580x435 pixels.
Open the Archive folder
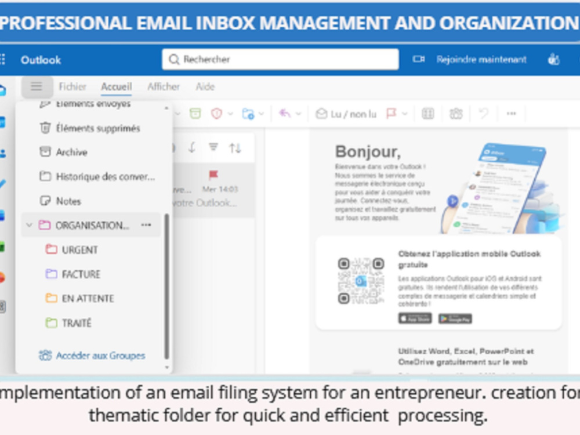[92, 152]
